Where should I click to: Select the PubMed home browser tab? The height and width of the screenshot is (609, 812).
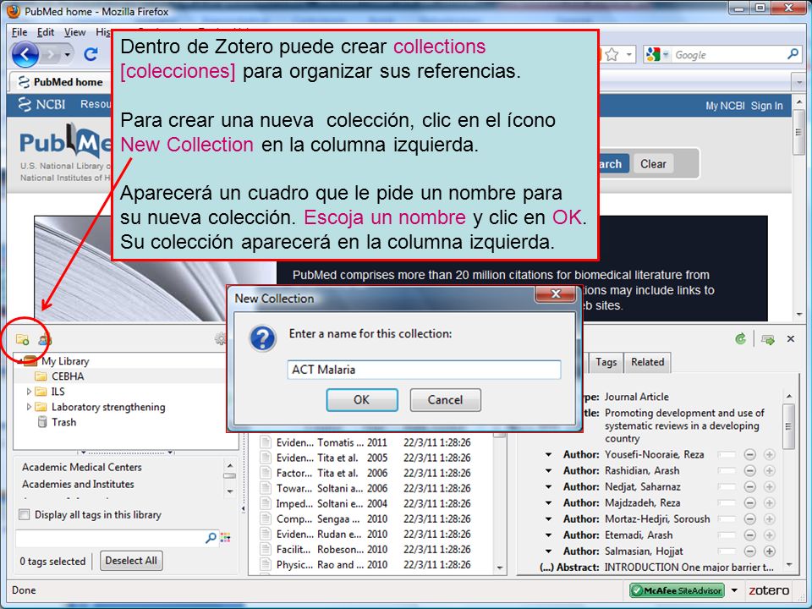pyautogui.click(x=61, y=82)
